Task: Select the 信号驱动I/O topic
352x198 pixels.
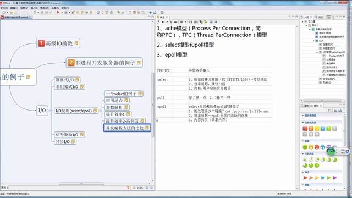Action: [x=69, y=134]
